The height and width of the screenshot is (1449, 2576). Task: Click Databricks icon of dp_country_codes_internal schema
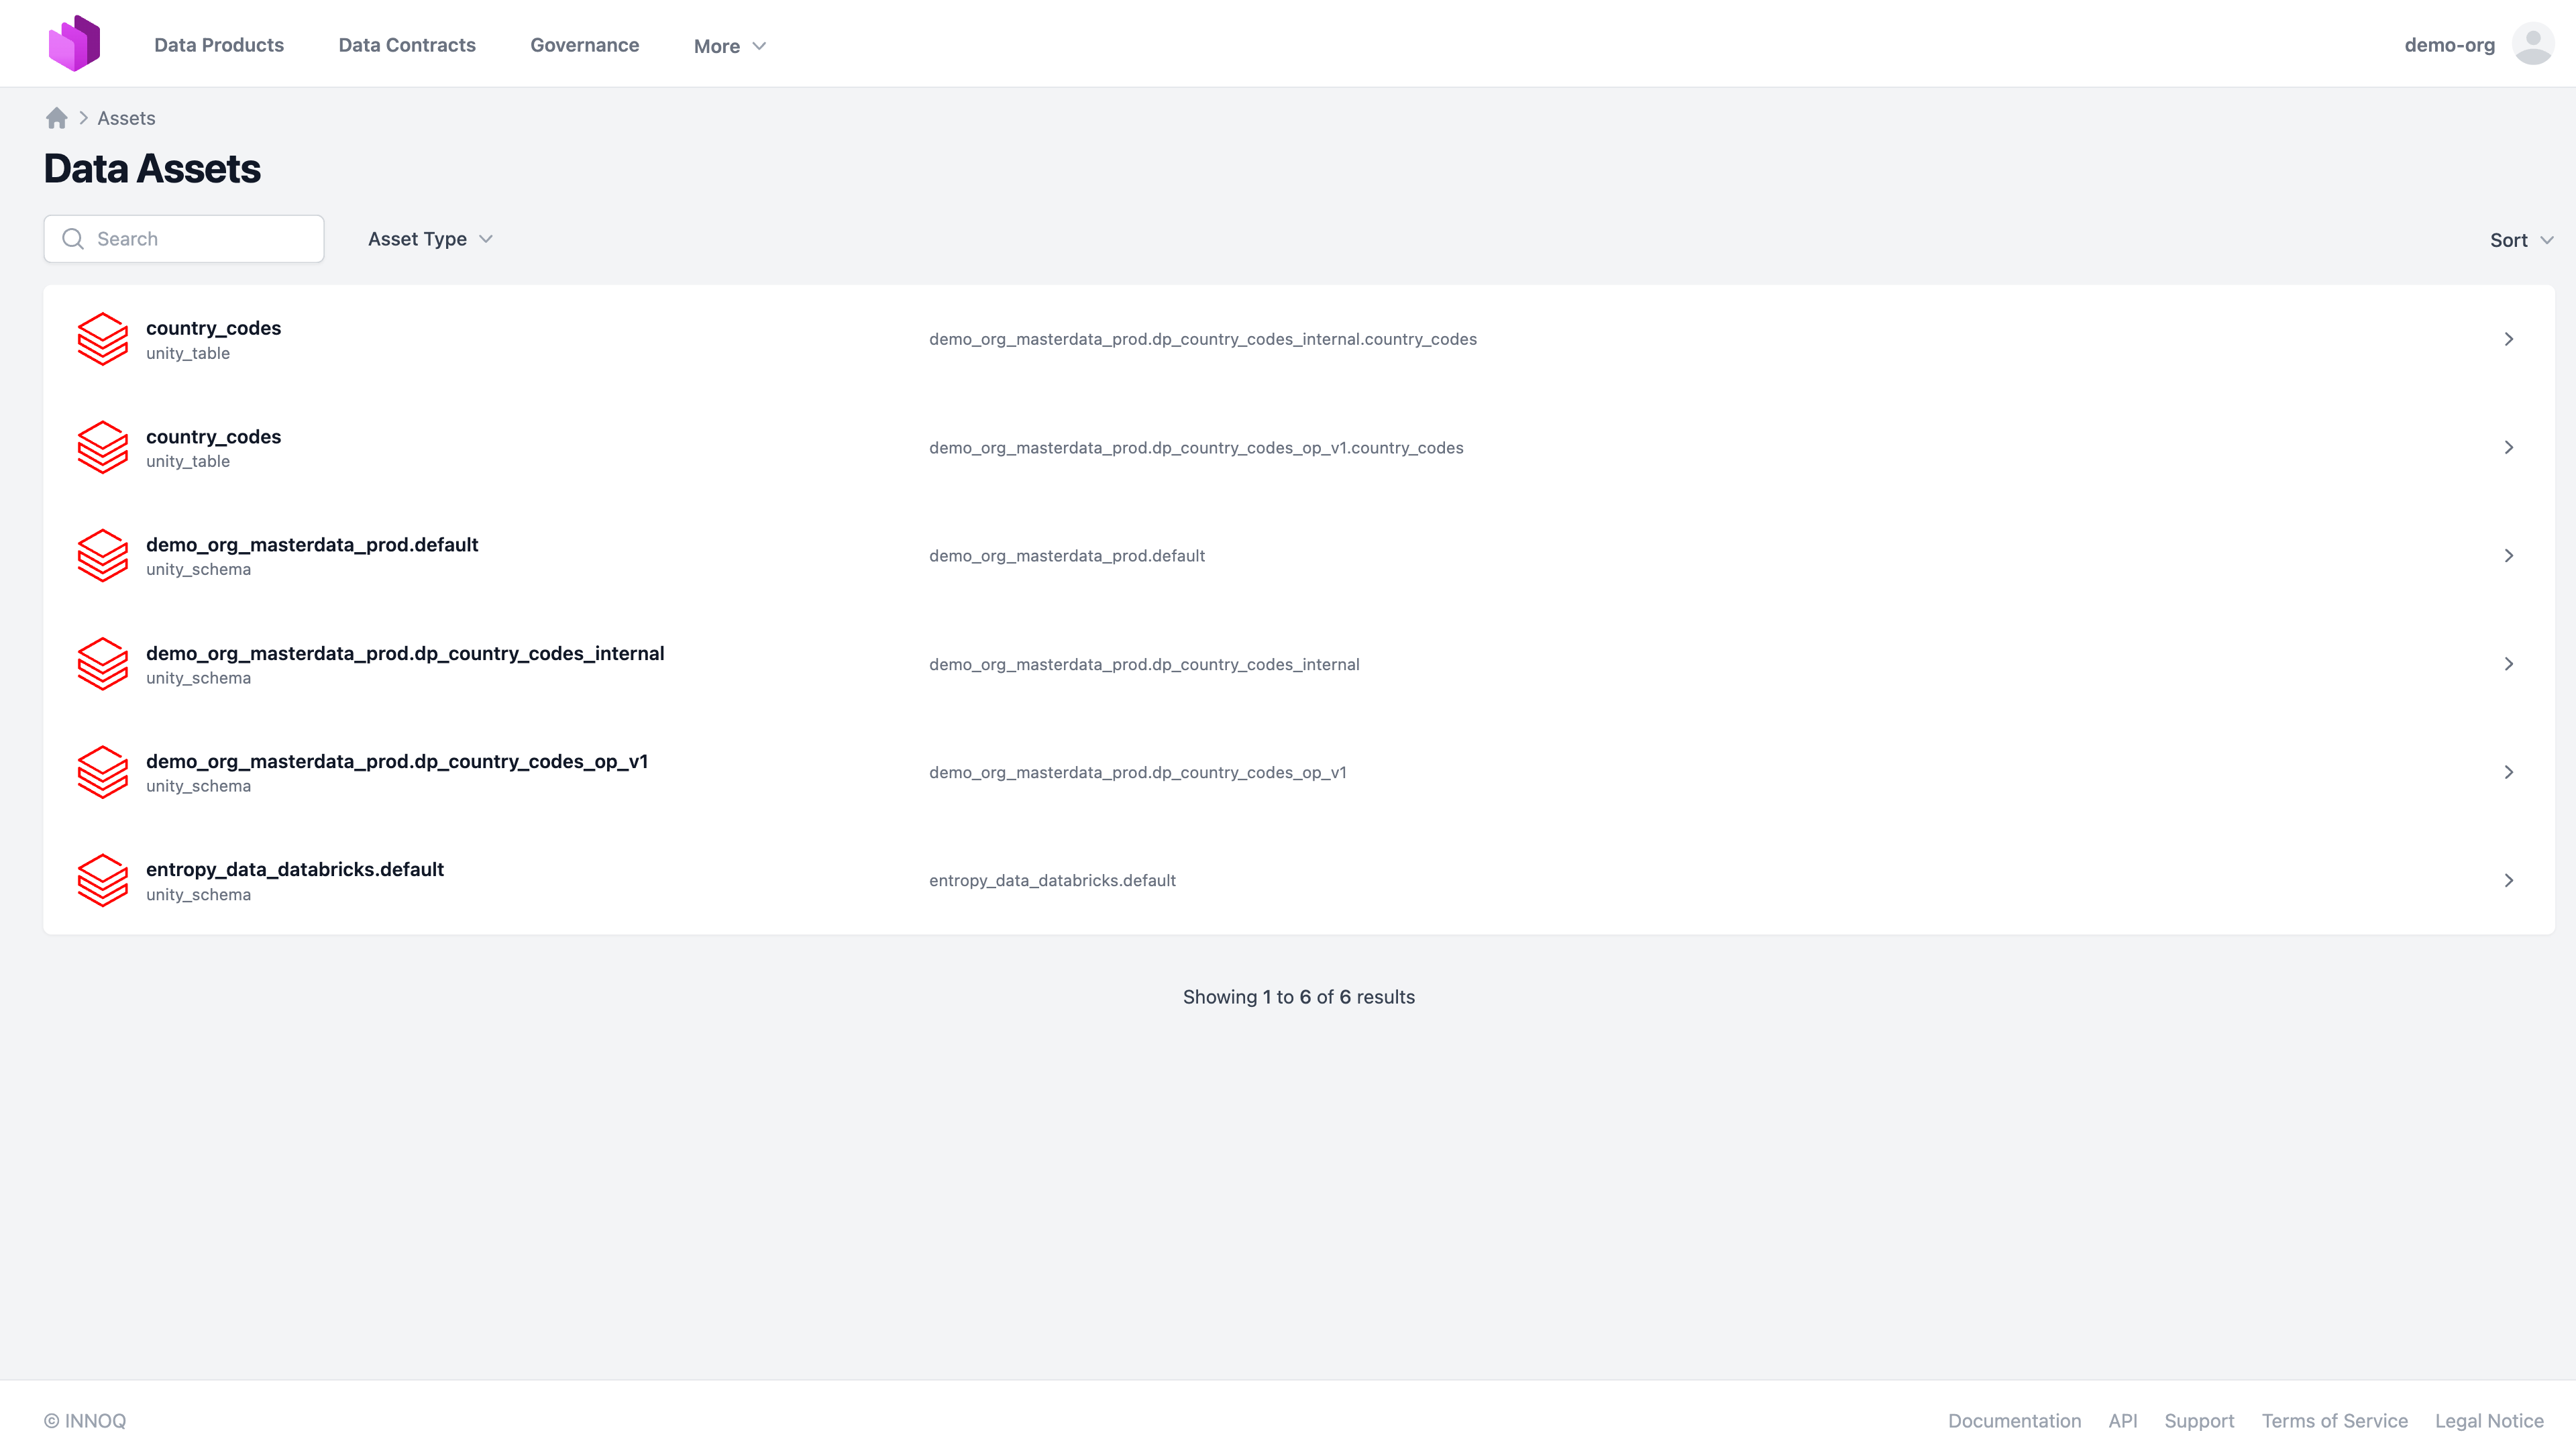[103, 664]
